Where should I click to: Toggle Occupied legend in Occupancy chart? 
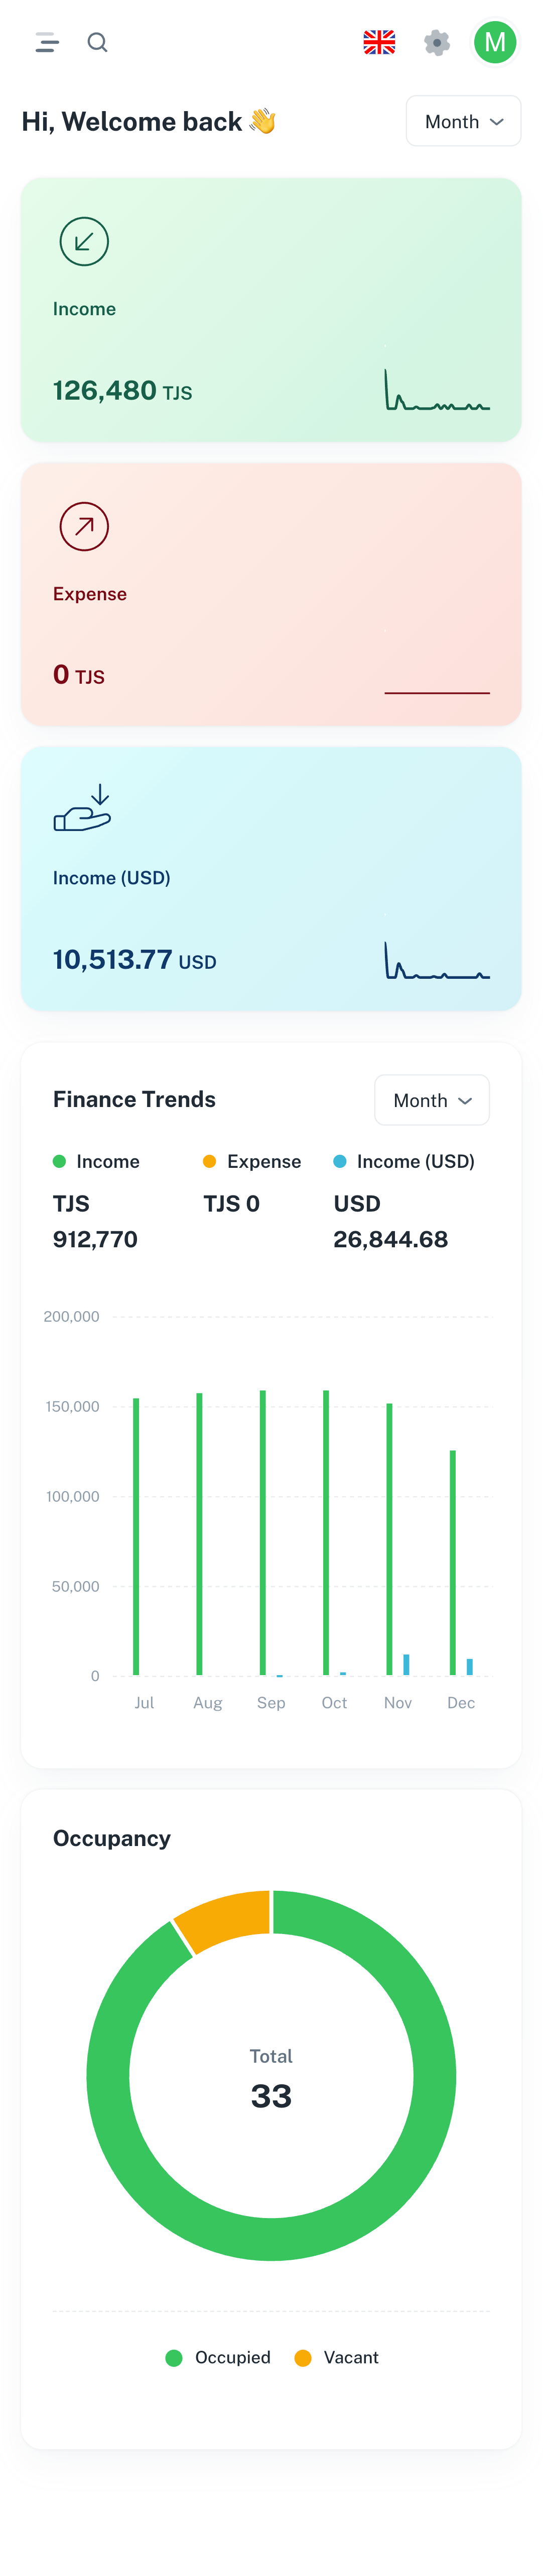pos(218,2357)
